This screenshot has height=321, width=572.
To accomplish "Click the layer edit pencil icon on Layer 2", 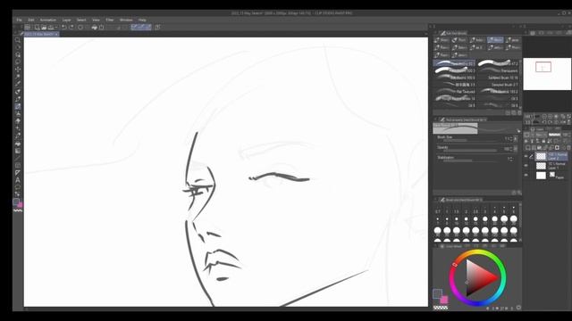I will 531,157.
